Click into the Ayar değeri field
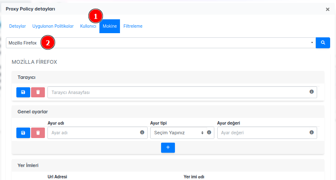The width and height of the screenshot is (336, 180). click(263, 133)
